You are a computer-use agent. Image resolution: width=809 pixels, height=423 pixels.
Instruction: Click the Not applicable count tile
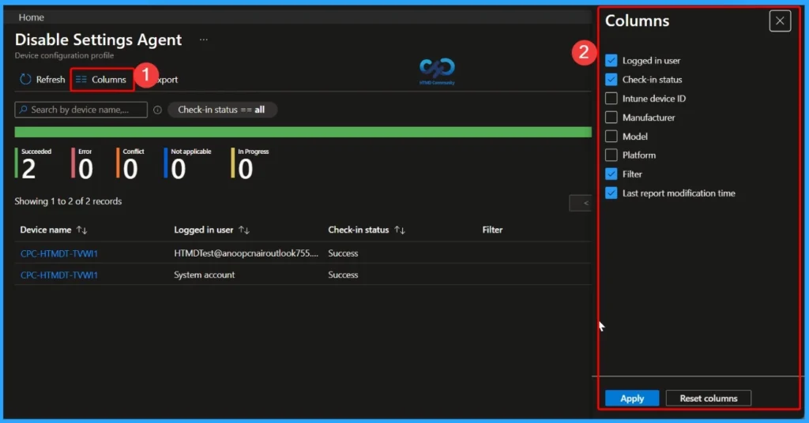coord(188,163)
